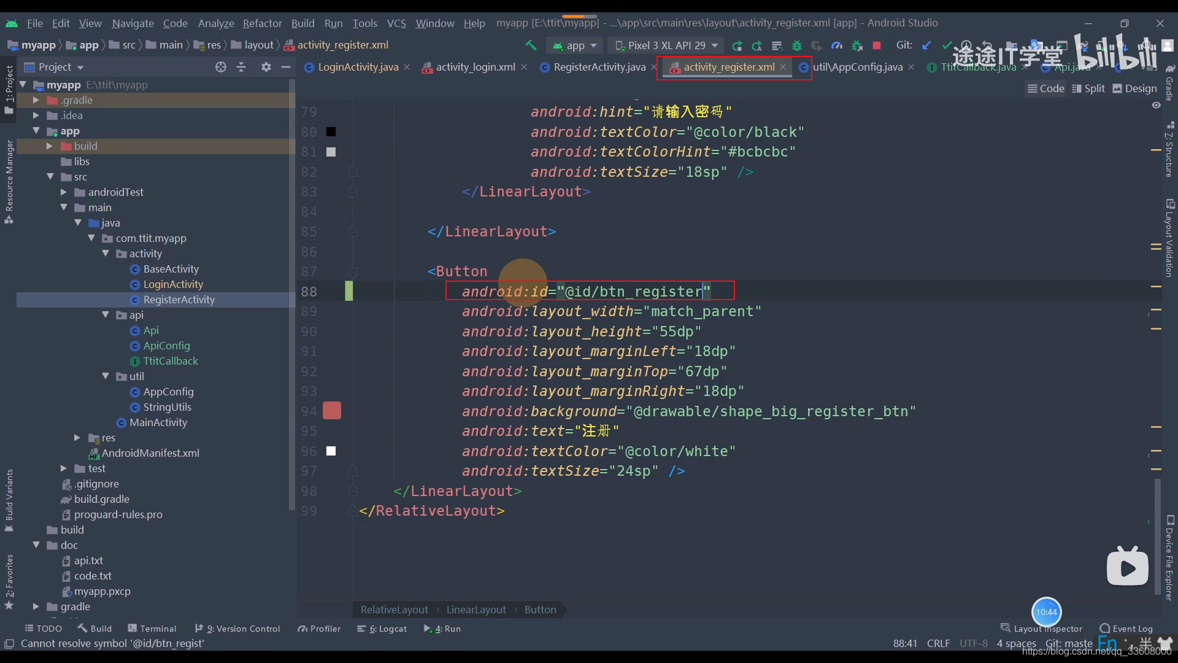Launch the Profile app gauge icon
This screenshot has height=663, width=1178.
click(x=837, y=45)
